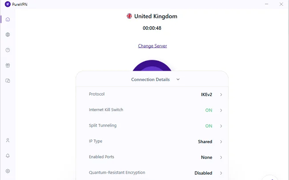The width and height of the screenshot is (289, 180).
Task: Open the user profile icon
Action: click(8, 140)
